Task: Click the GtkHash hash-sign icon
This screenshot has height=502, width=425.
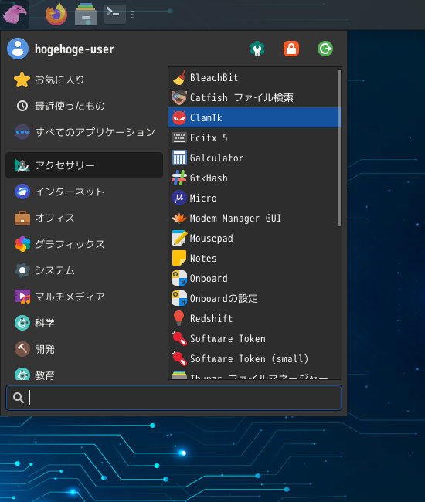Action: click(179, 178)
